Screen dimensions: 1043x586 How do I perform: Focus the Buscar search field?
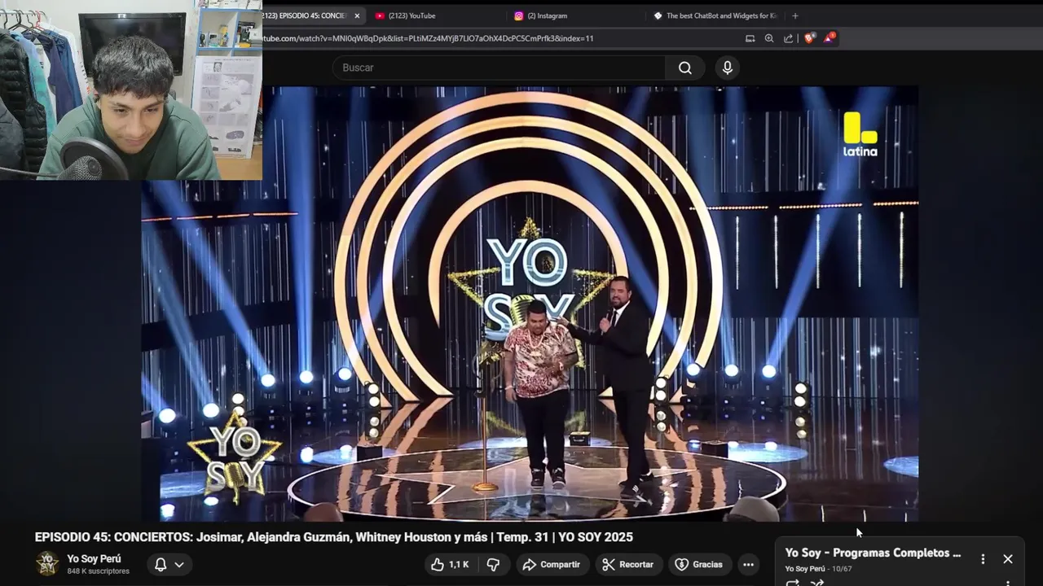(x=499, y=68)
